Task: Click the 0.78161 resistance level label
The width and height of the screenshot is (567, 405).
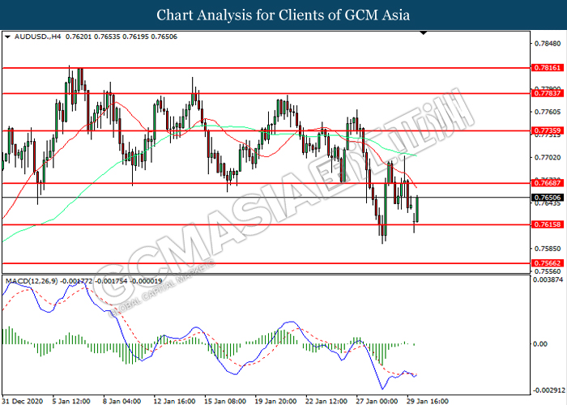Action: click(x=547, y=67)
